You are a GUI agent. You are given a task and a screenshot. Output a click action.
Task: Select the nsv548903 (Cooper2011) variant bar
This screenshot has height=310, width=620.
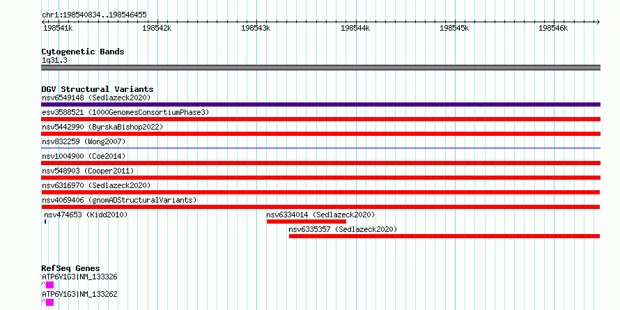[x=320, y=178]
